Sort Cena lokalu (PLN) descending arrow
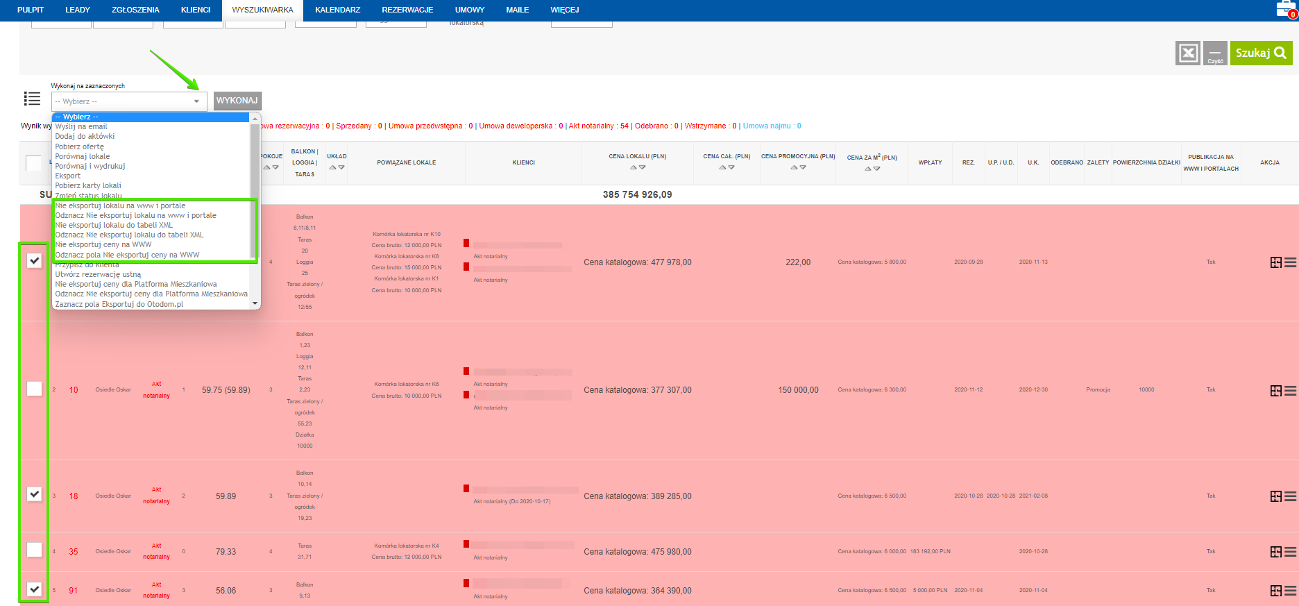The height and width of the screenshot is (606, 1299). [x=643, y=167]
